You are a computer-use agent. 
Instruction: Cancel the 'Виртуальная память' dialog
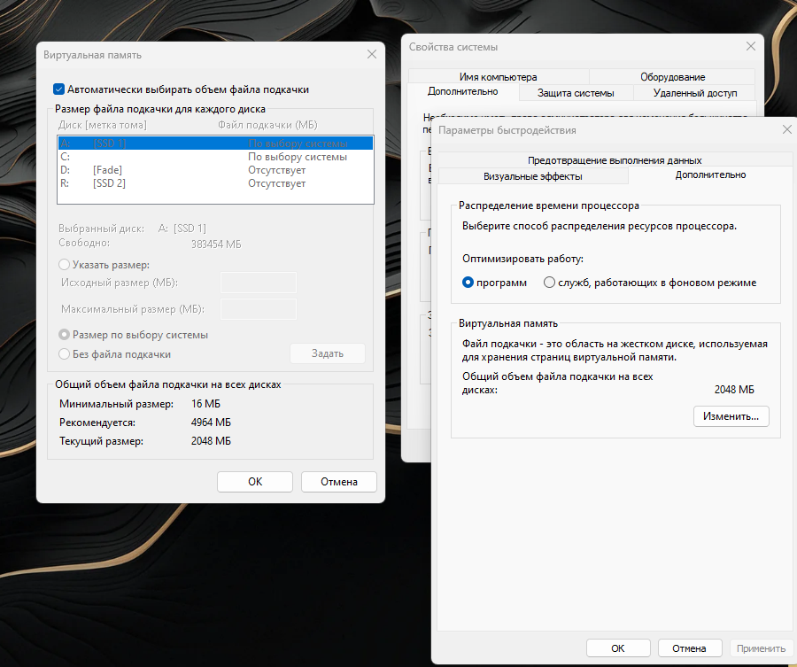coord(339,482)
